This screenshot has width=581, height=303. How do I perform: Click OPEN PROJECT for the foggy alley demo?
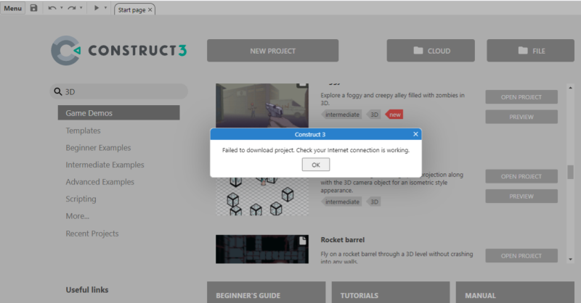click(x=521, y=97)
